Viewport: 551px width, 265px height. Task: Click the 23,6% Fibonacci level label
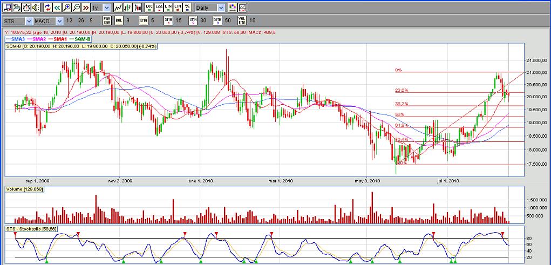(402, 90)
